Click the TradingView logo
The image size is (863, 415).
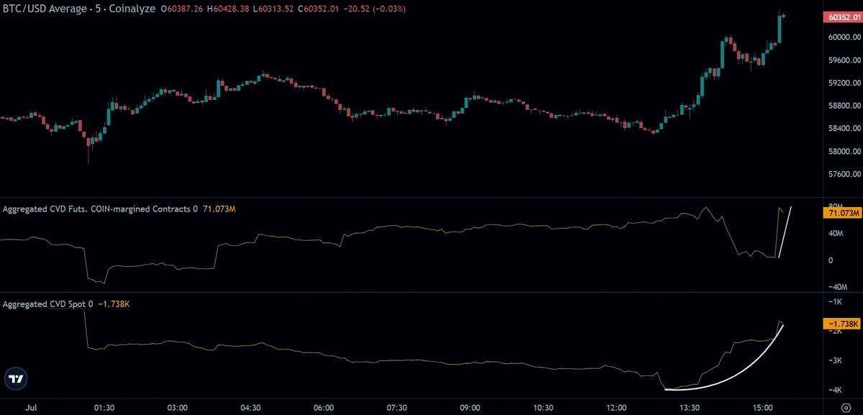click(x=17, y=378)
